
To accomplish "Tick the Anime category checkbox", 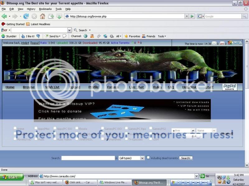I will point(15,128).
